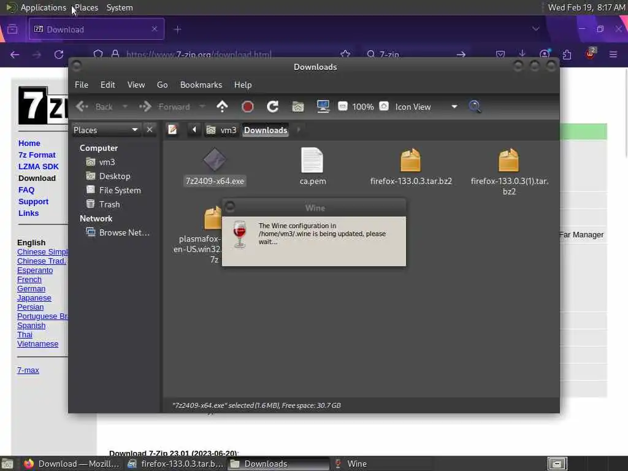Image resolution: width=628 pixels, height=471 pixels.
Task: Open the Firefox downloads arrow icon
Action: click(x=522, y=54)
